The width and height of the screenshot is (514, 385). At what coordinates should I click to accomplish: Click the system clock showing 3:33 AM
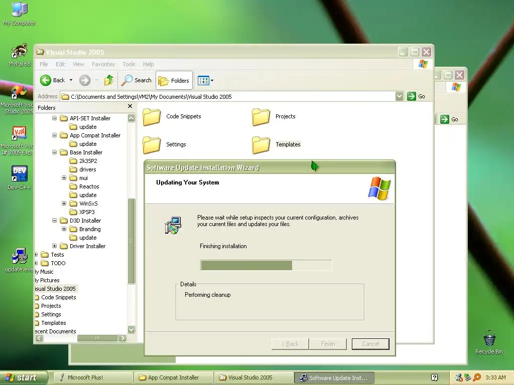tap(495, 377)
